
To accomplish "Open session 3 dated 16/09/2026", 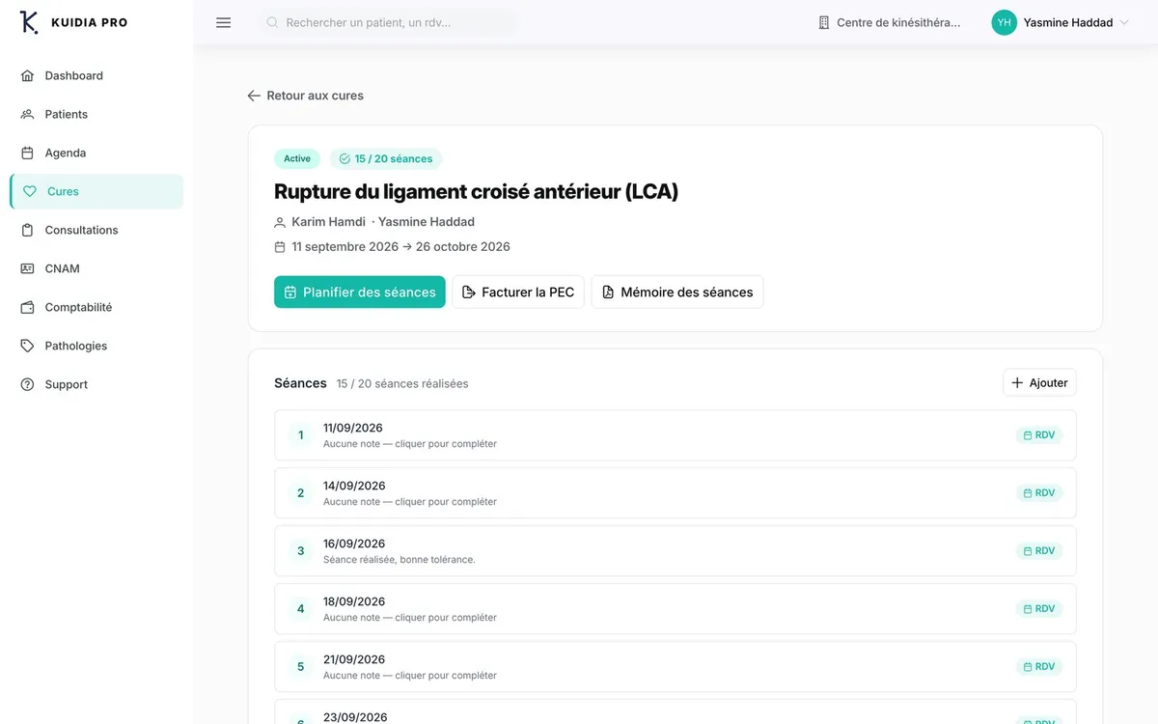I will pyautogui.click(x=675, y=551).
